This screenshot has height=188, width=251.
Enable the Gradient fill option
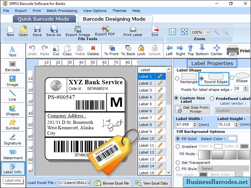tap(177, 146)
